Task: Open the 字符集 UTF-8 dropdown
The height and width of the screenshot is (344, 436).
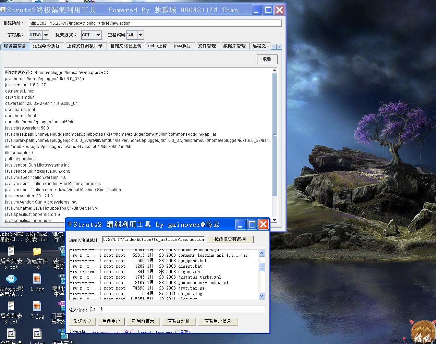Action: 46,35
